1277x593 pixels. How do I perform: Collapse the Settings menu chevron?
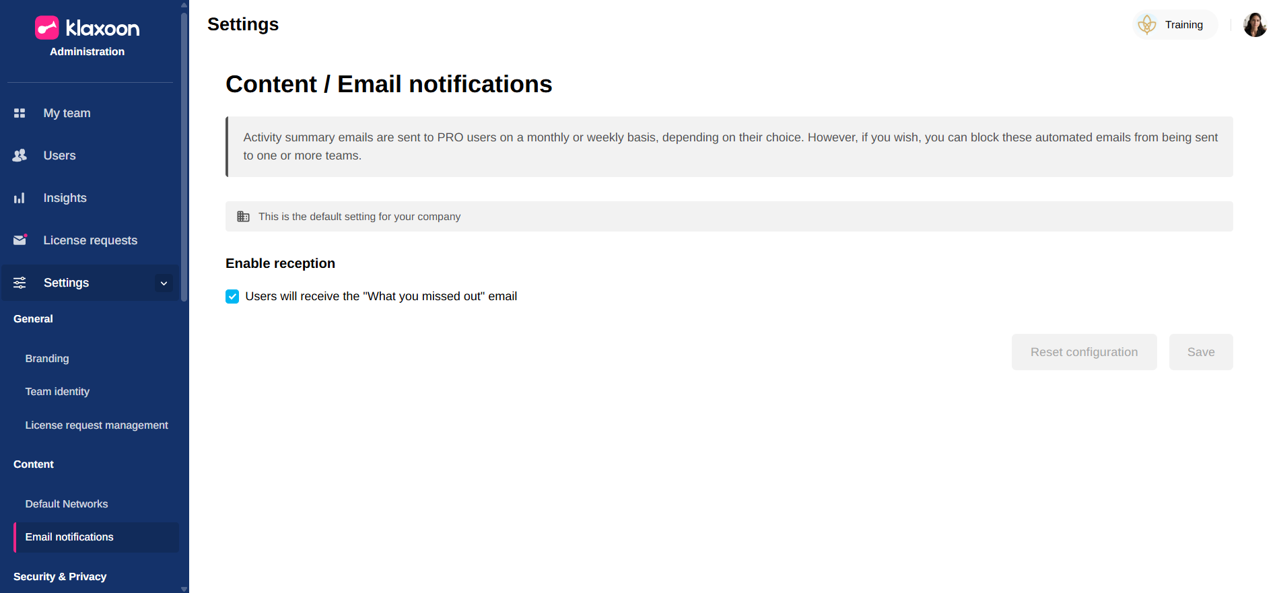click(x=164, y=283)
